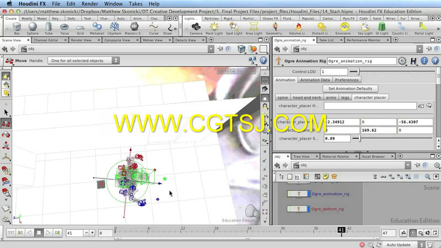Open persp camera menu in viewport
Viewport: 441px width, 248px height.
coord(226,72)
